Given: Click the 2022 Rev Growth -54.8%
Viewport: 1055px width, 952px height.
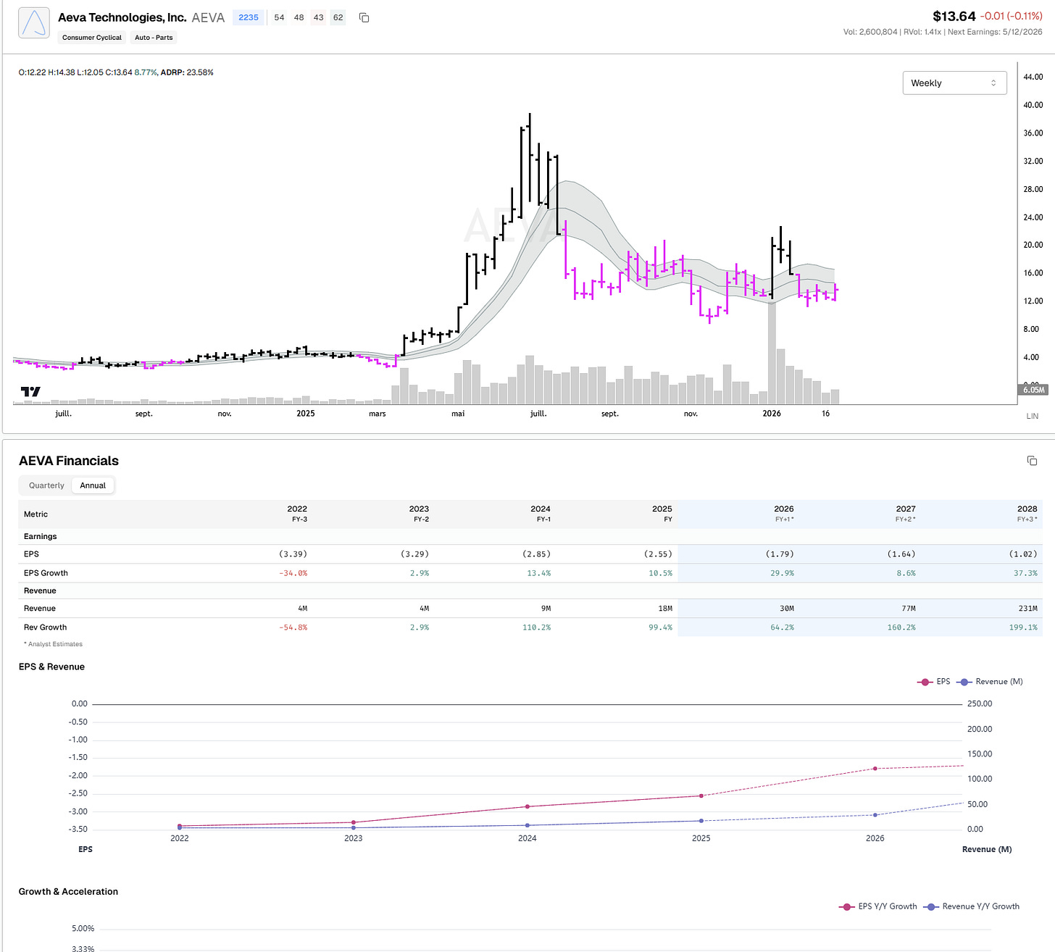Looking at the screenshot, I should pyautogui.click(x=293, y=627).
